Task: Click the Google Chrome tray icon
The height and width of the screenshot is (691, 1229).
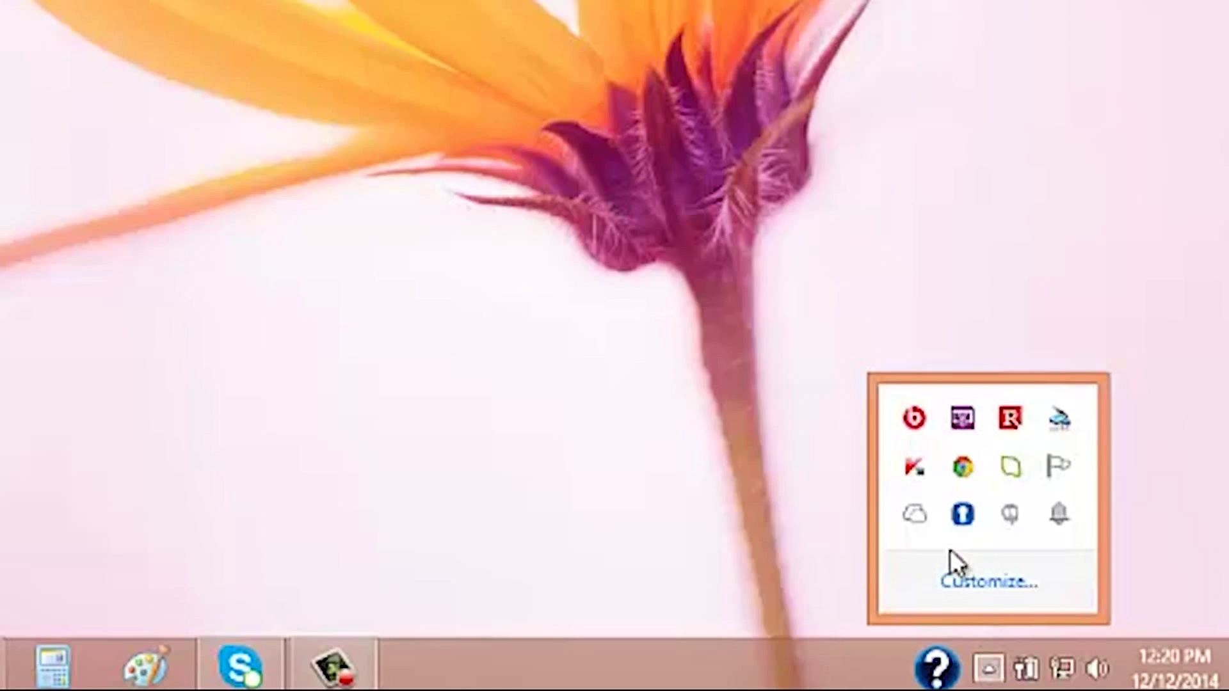Action: coord(962,466)
